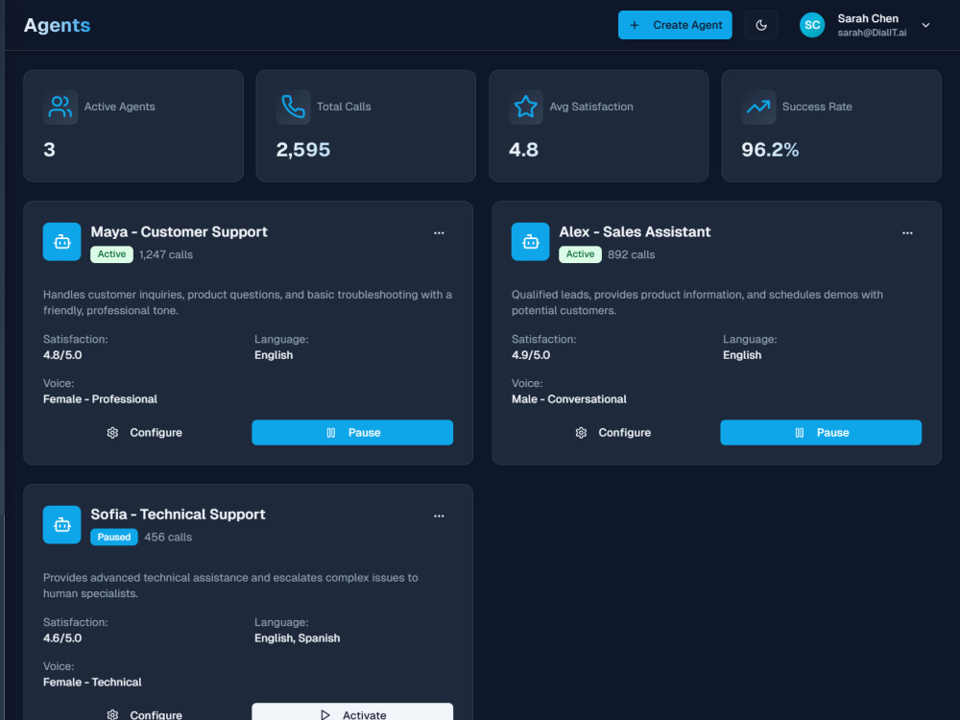Click Female - Technical voice value

pos(92,682)
